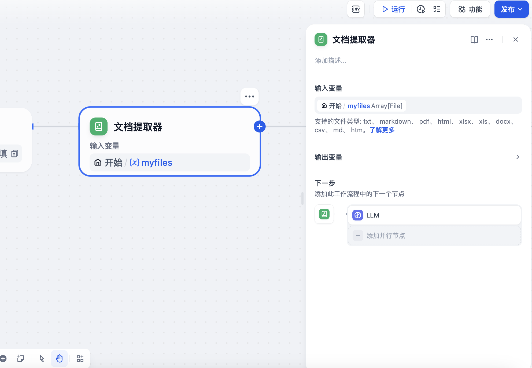Open documentation via the book icon
This screenshot has height=368, width=532.
474,39
